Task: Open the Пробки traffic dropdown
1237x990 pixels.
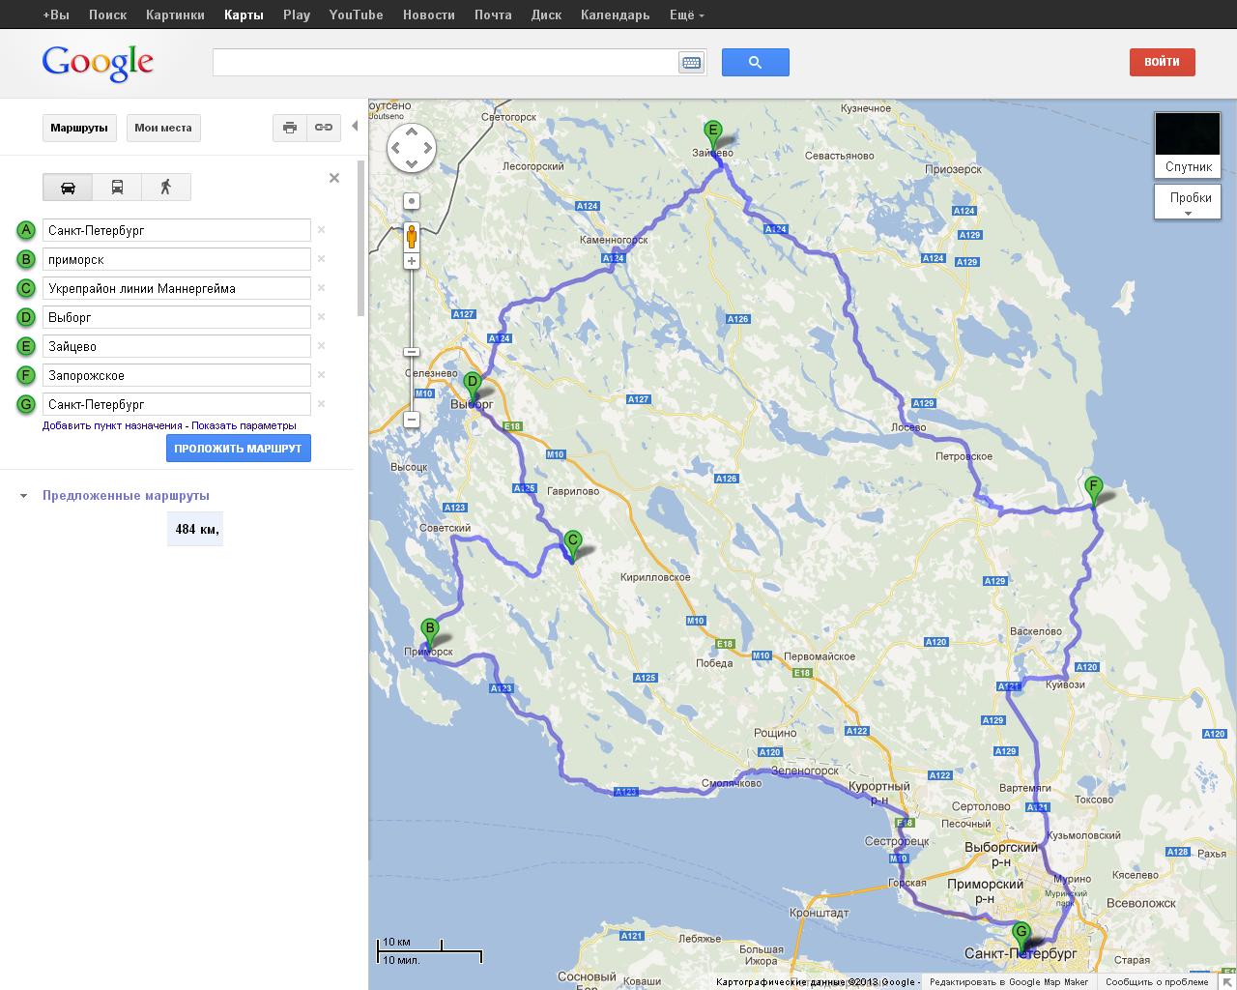Action: [1188, 202]
